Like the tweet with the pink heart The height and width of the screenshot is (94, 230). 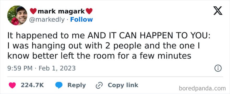(12, 85)
